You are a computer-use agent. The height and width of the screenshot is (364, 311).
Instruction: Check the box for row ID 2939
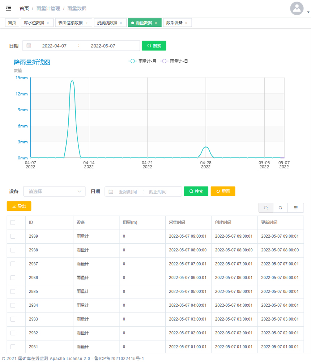point(13,236)
